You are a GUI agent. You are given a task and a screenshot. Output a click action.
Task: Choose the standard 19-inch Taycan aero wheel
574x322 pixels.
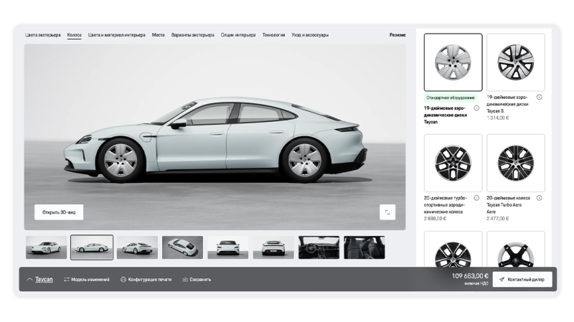[453, 62]
